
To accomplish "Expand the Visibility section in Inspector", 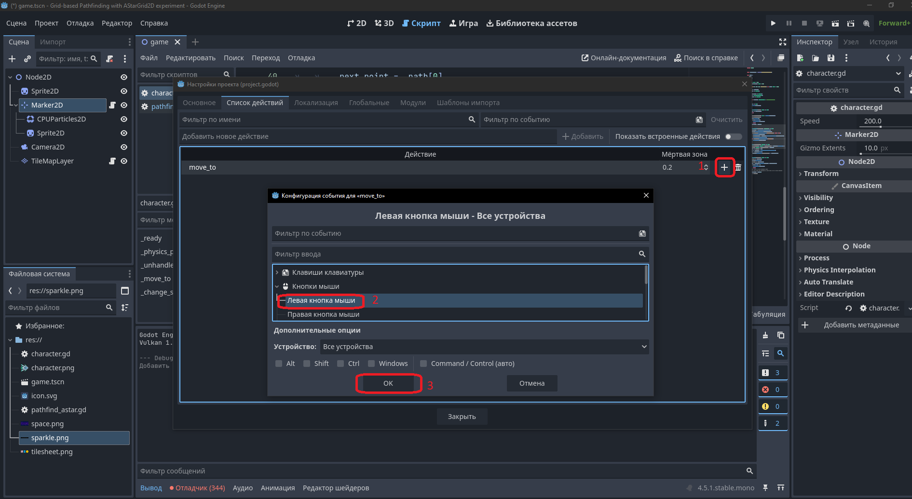I will pos(818,198).
